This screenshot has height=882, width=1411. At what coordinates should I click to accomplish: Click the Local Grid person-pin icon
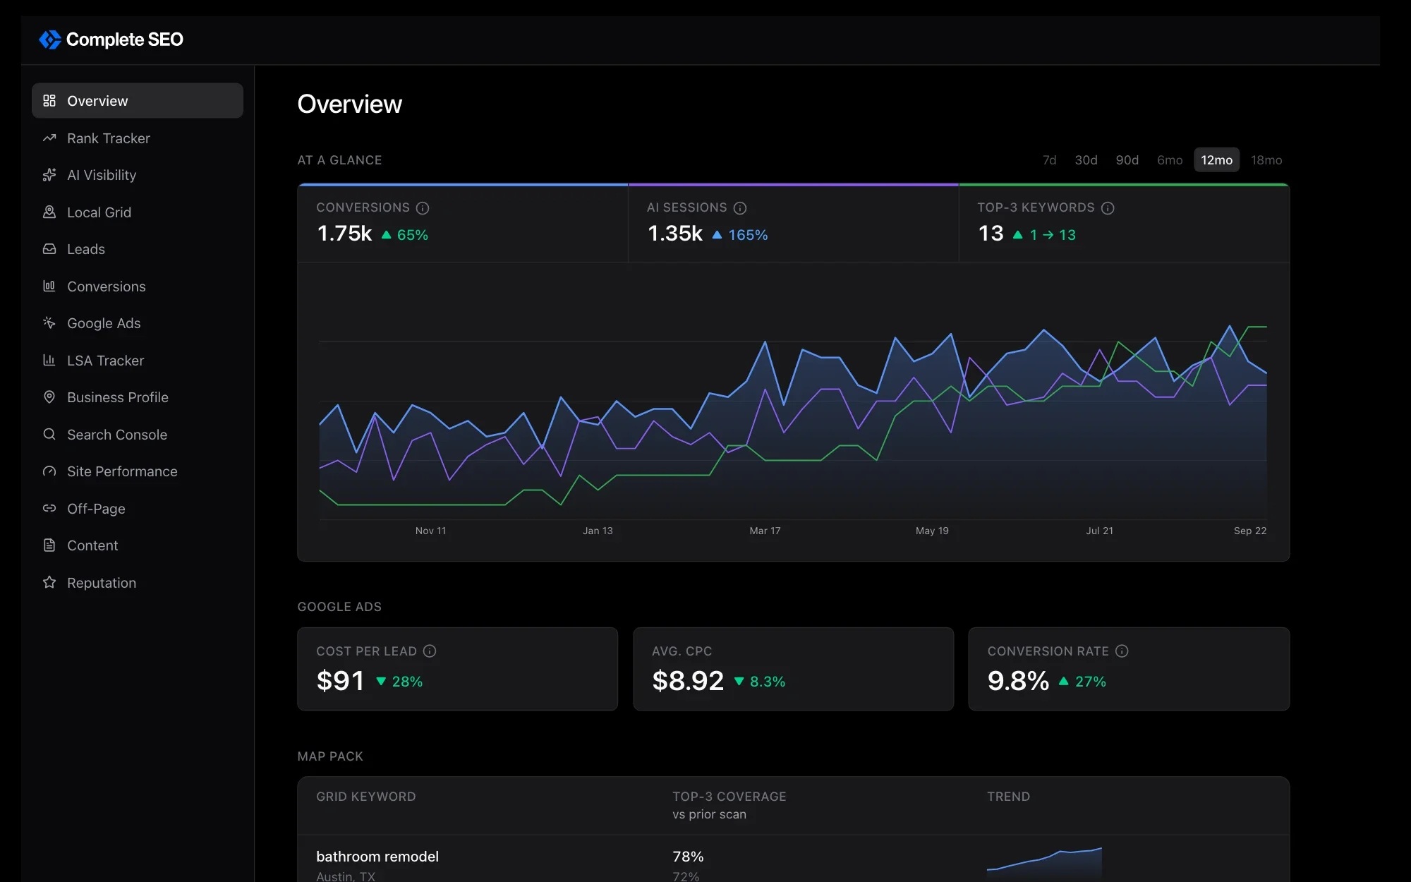[49, 212]
